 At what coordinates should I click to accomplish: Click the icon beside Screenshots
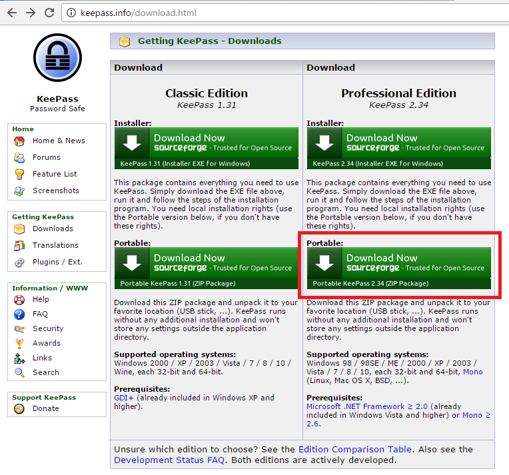[19, 191]
